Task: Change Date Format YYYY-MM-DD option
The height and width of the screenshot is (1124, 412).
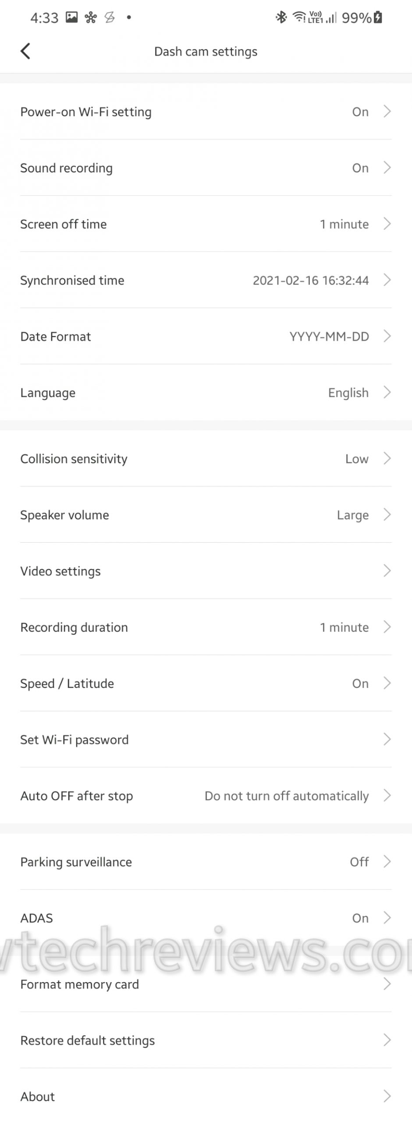Action: tap(329, 337)
